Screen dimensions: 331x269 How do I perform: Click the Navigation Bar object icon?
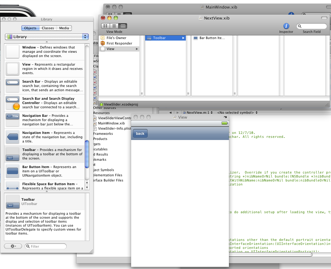(13, 120)
